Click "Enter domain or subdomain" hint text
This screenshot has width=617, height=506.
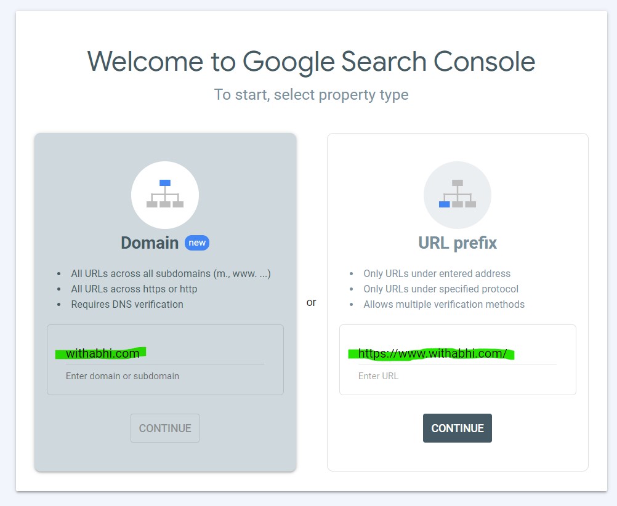coord(123,376)
